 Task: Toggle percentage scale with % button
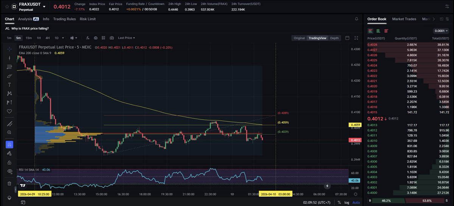pos(339,202)
